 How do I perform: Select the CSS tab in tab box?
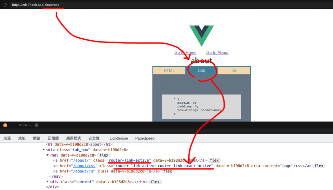click(x=201, y=70)
